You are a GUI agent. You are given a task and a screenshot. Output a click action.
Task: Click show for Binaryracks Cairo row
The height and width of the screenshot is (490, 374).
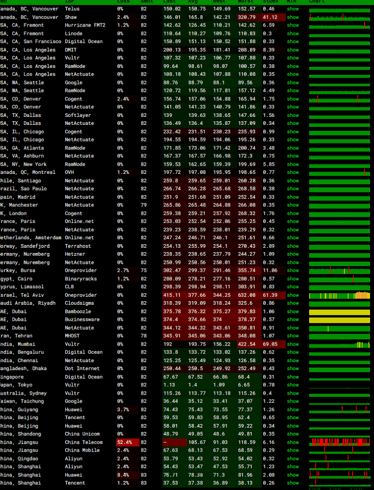pyautogui.click(x=293, y=279)
